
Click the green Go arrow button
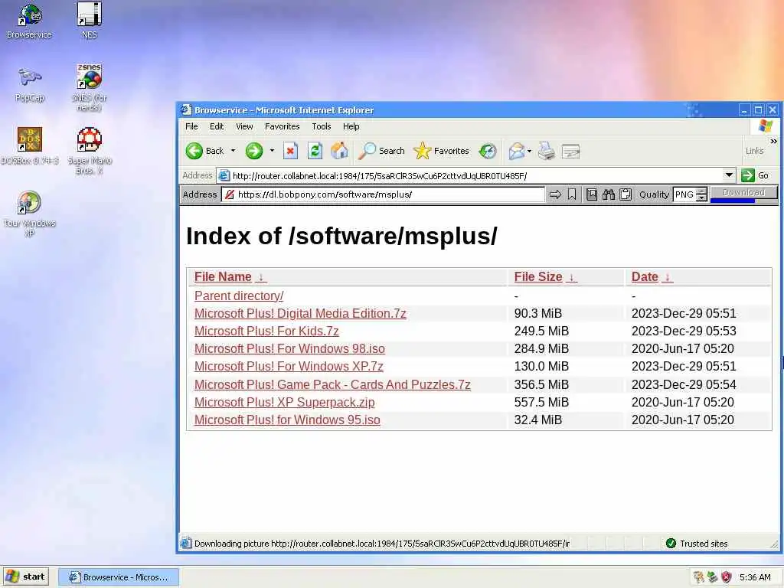(x=748, y=175)
